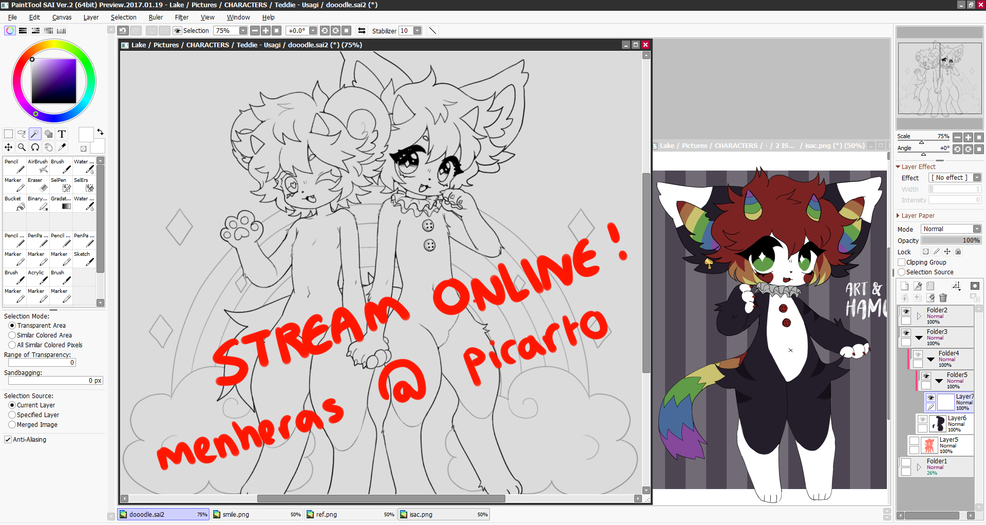Create a new normal layer

(x=904, y=286)
